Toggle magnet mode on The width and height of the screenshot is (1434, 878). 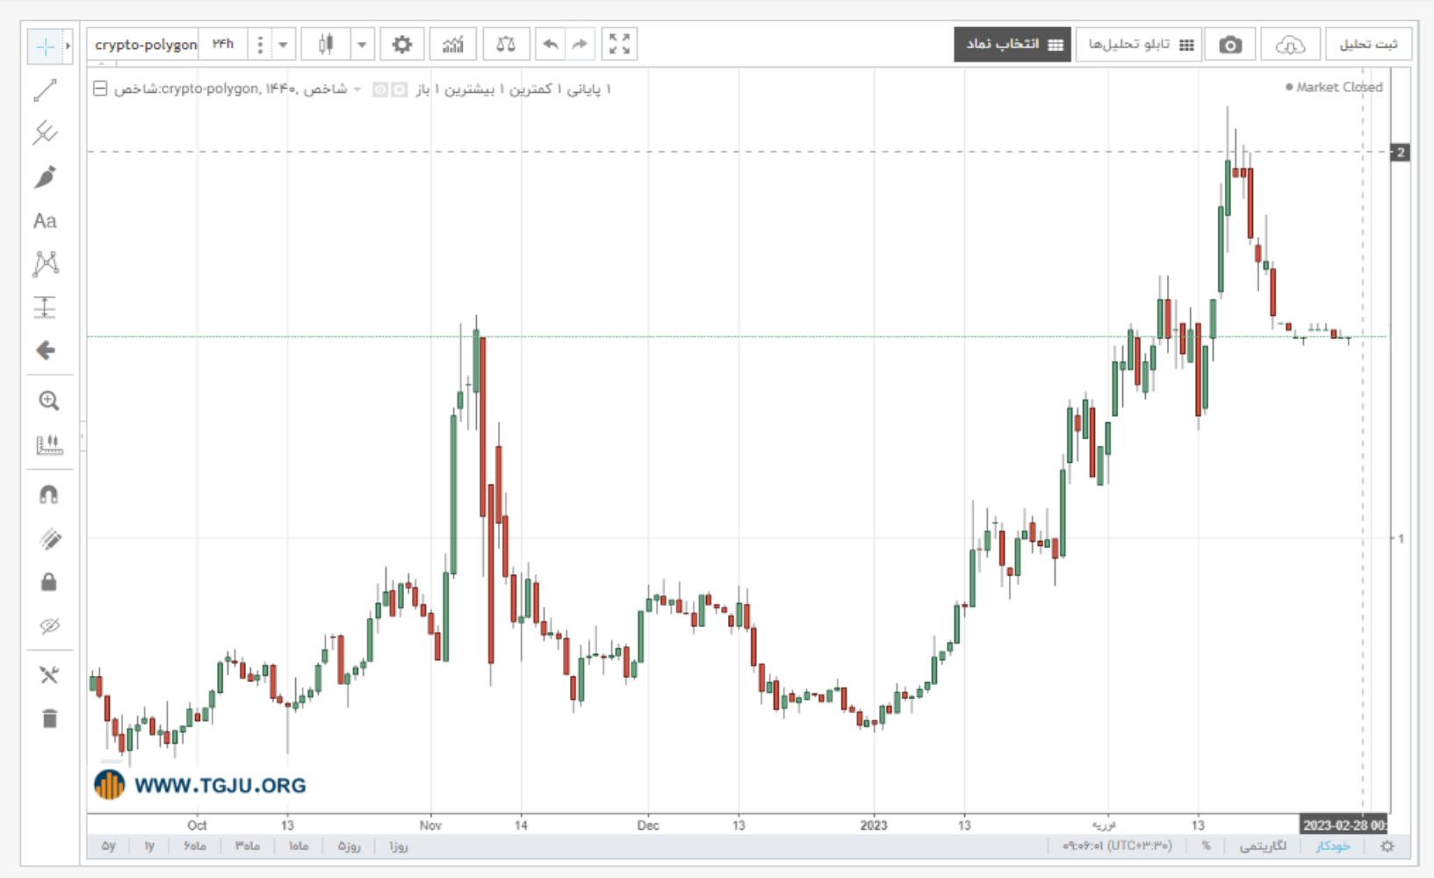tap(49, 495)
